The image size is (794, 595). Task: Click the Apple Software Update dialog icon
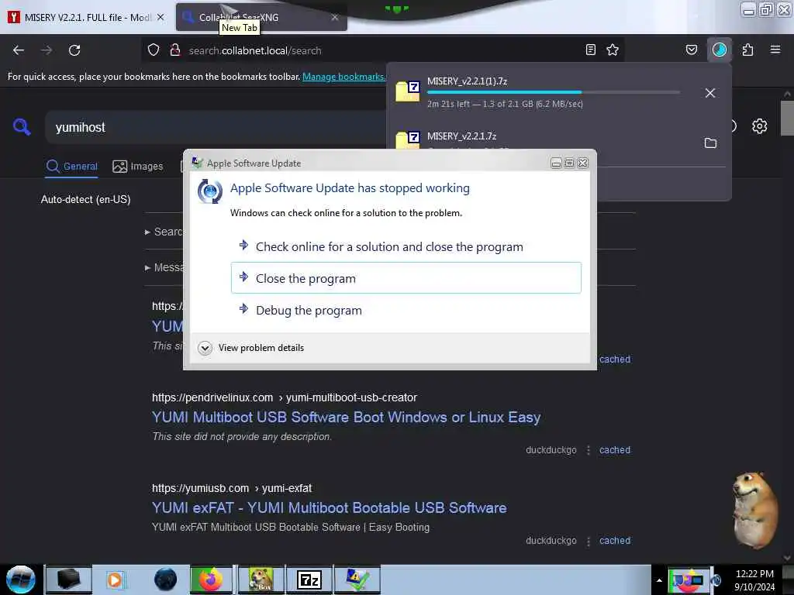click(x=209, y=191)
